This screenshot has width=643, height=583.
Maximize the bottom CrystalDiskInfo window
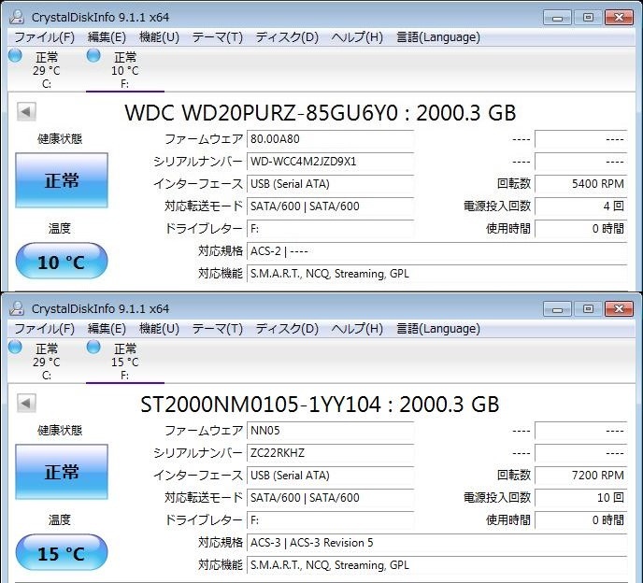[x=588, y=309]
